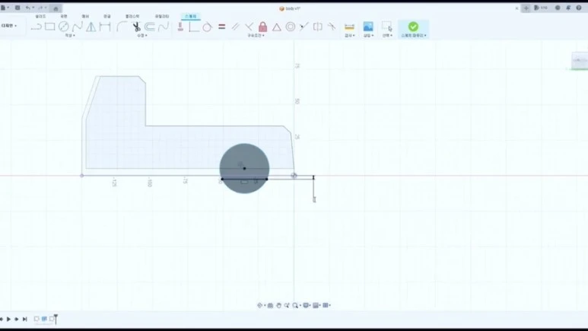This screenshot has height=331, width=588.
Task: Switch to the Surface tab
Action: [x=64, y=17]
